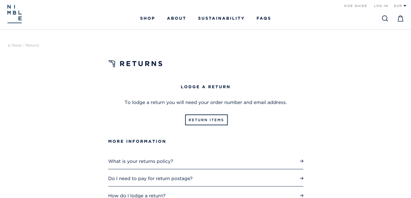
Task: Click arrow beside return postage question
Action: point(302,178)
